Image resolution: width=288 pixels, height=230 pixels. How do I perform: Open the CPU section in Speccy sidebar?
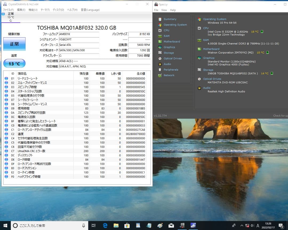click(166, 30)
